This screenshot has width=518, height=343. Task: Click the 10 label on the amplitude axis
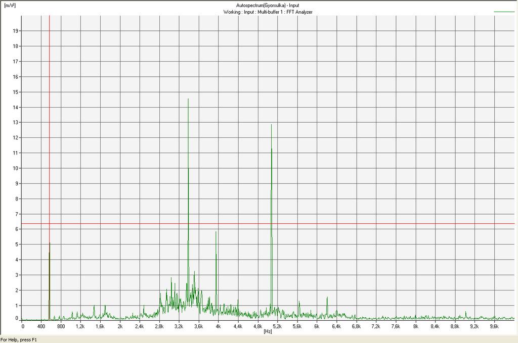(15, 168)
